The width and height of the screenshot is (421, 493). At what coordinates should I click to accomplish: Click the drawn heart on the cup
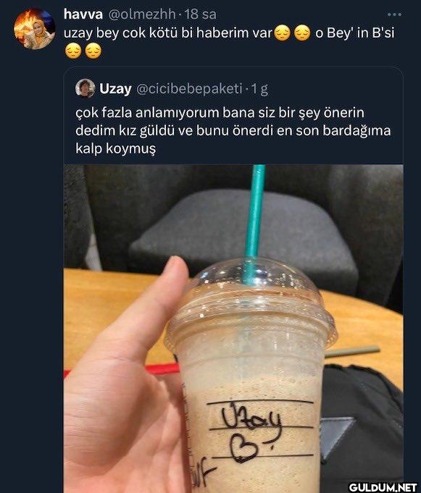pos(244,447)
